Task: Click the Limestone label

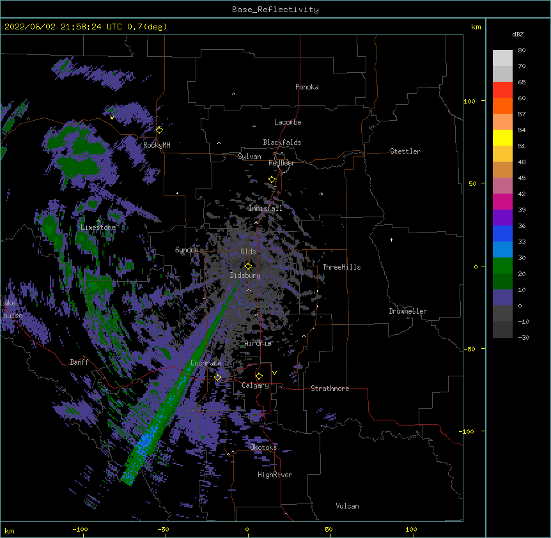Action: click(98, 227)
